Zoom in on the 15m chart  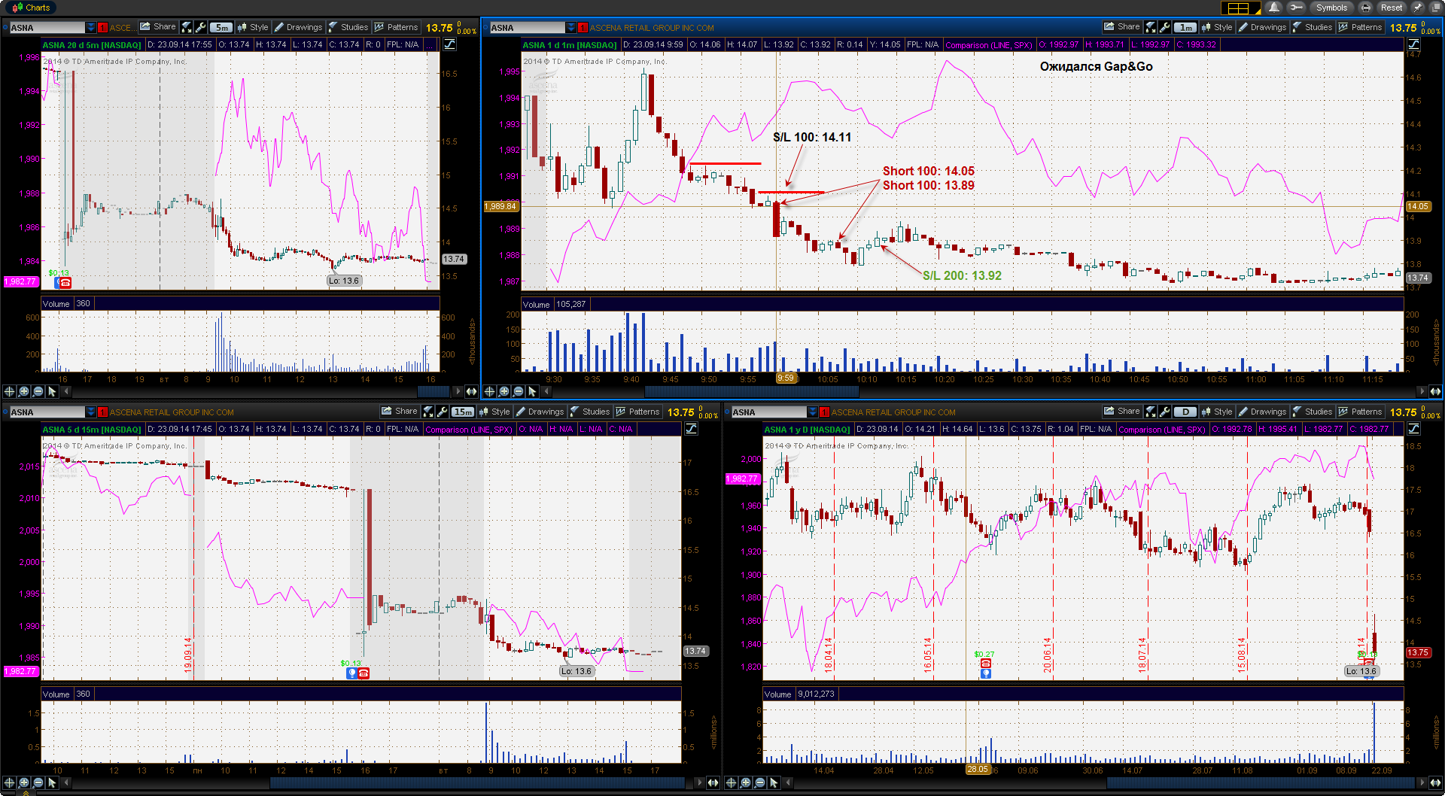tap(23, 782)
